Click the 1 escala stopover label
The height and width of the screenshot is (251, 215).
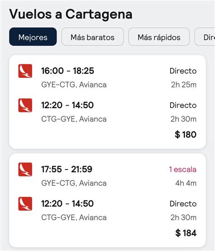[183, 169]
